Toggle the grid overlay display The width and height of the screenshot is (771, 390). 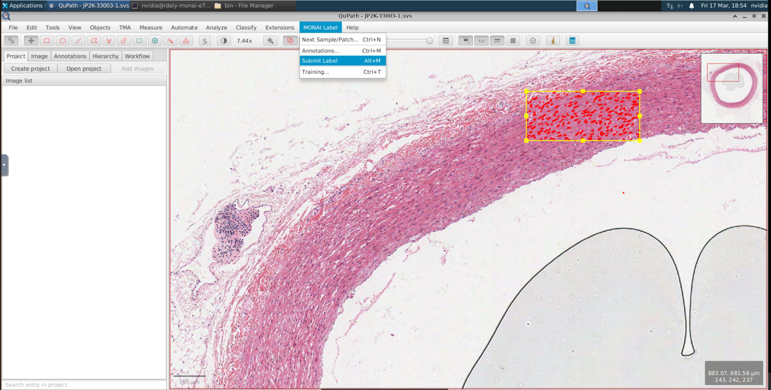click(513, 41)
